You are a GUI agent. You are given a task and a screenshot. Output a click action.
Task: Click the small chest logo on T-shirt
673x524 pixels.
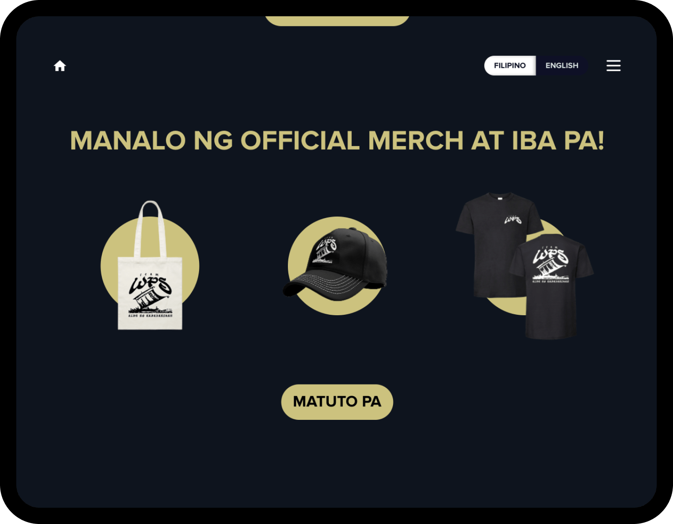pyautogui.click(x=513, y=219)
